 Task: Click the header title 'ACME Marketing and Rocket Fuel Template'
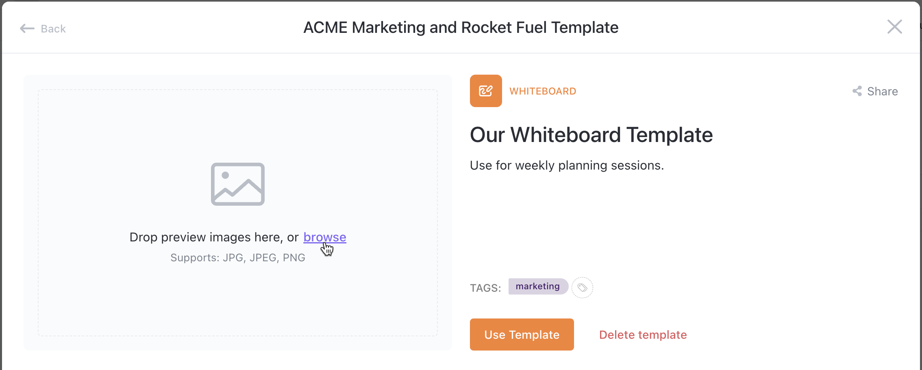(461, 27)
